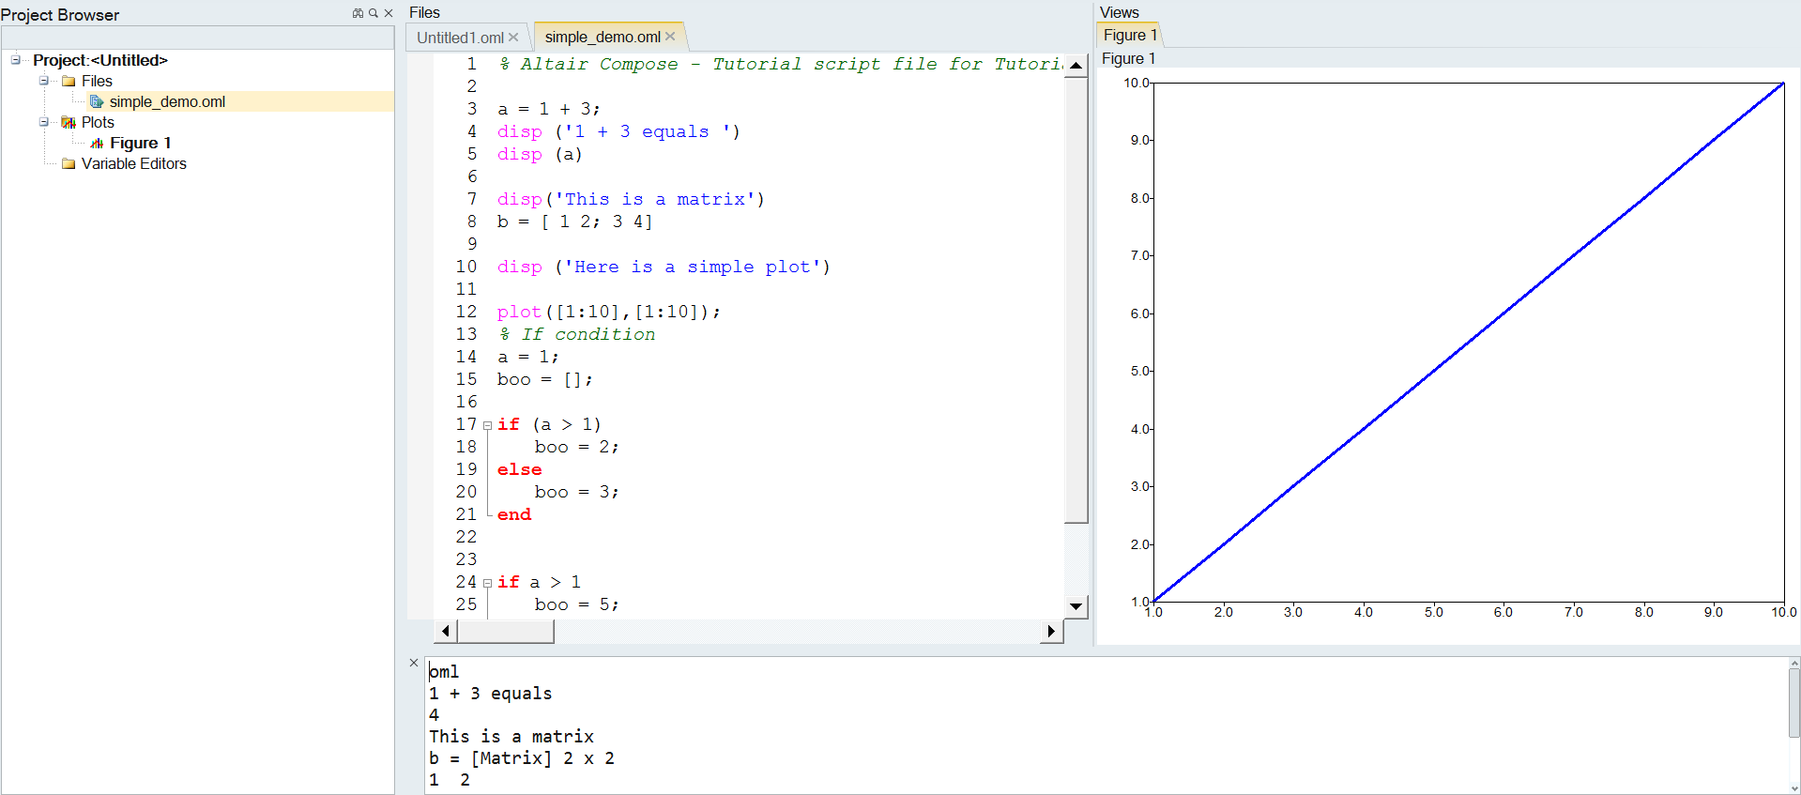Click the binoculars find icon in Project Browser

(358, 13)
